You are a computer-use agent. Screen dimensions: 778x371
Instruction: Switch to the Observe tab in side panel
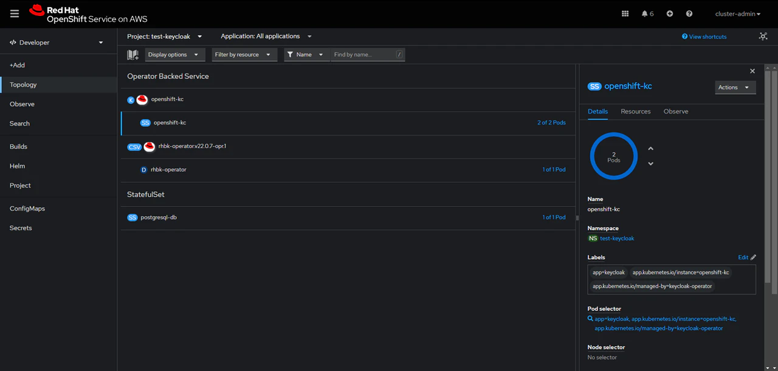(x=676, y=112)
